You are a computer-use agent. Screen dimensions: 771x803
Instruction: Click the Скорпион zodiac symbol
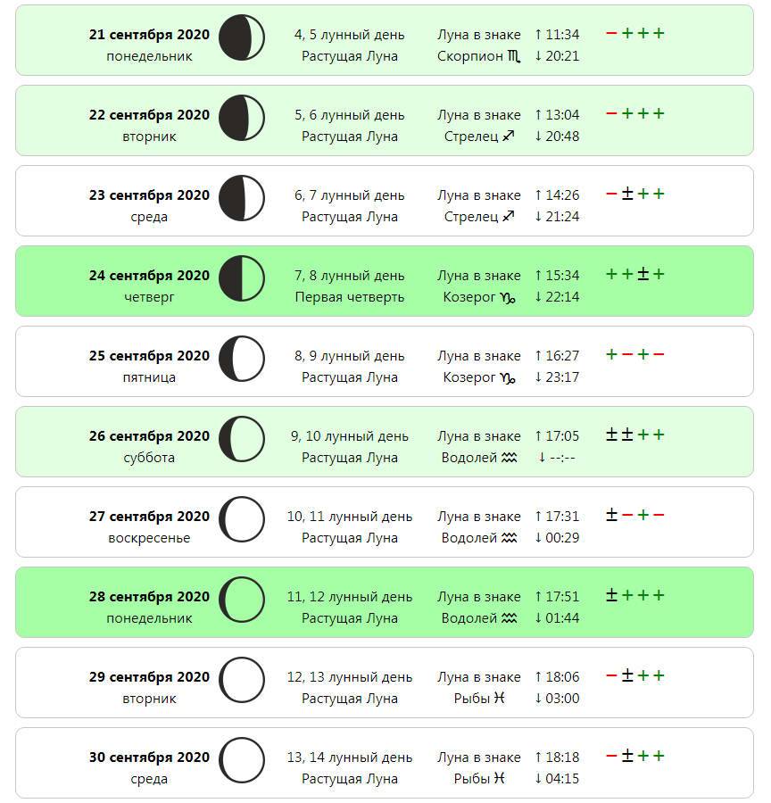514,56
